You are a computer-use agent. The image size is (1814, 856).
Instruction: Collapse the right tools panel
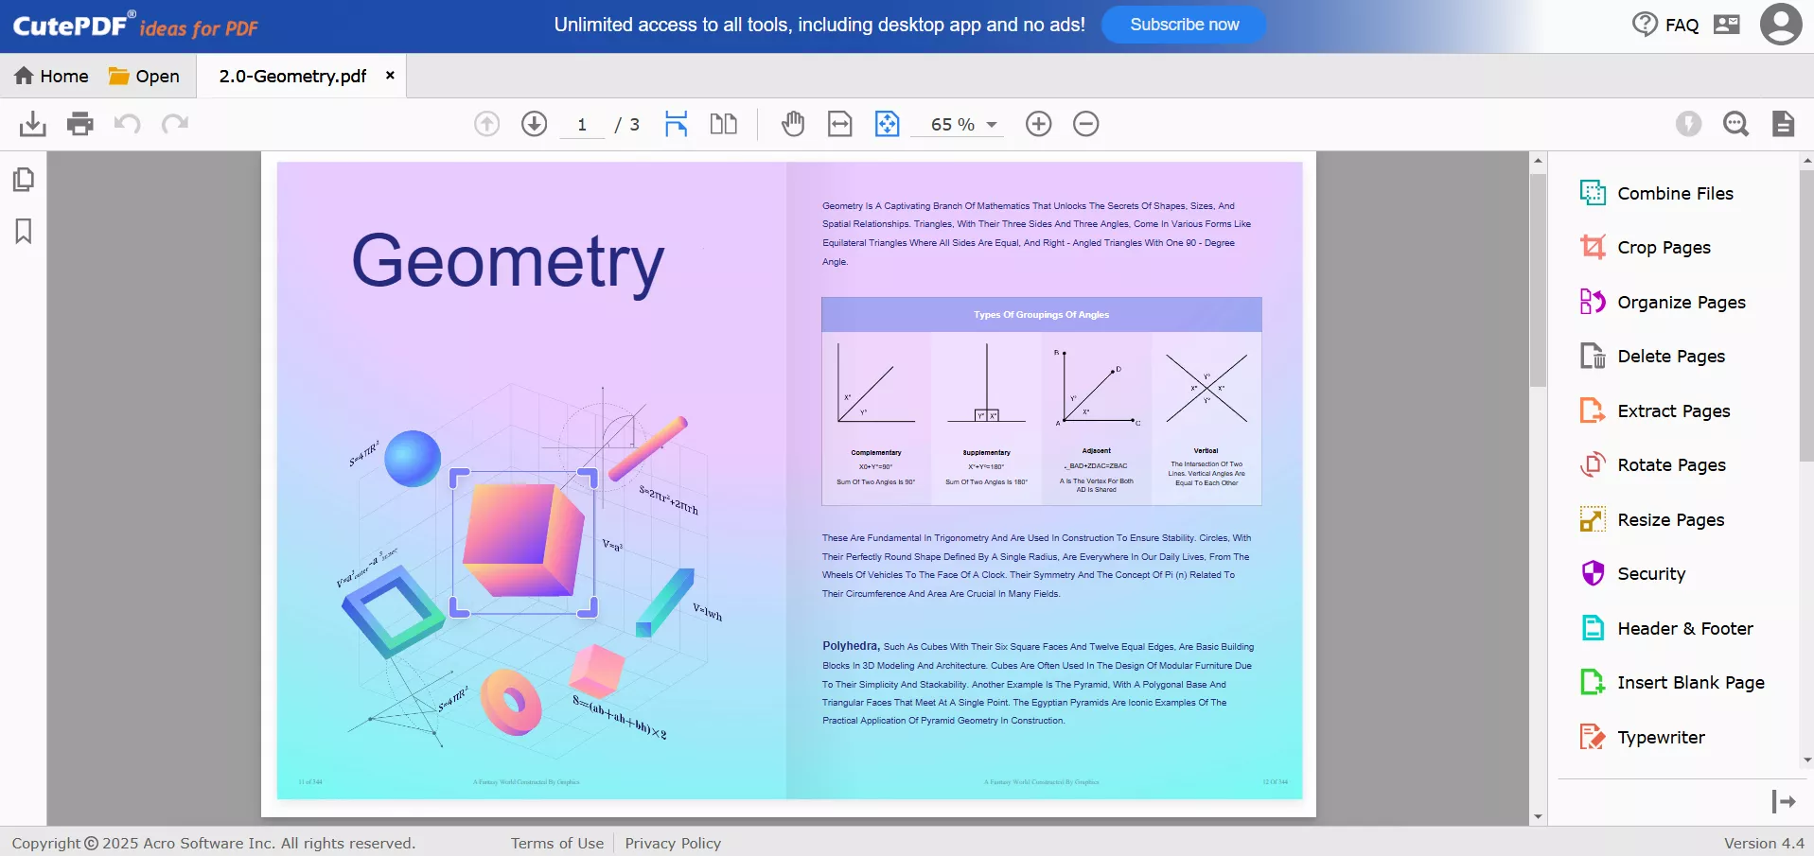click(1783, 801)
